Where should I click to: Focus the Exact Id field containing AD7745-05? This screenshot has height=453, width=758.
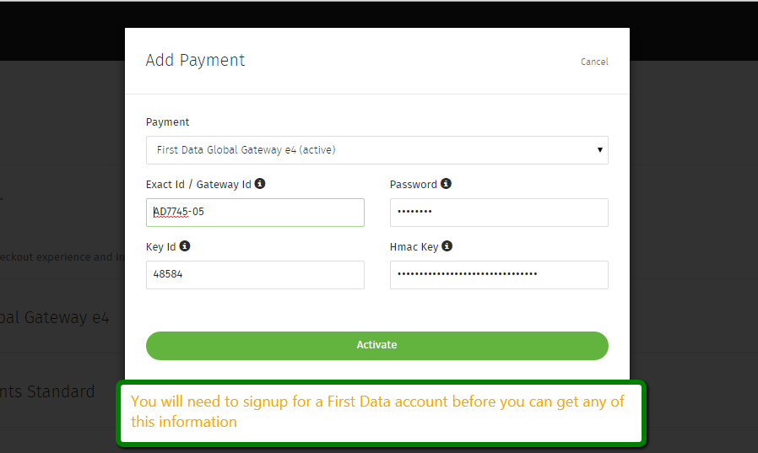point(255,213)
